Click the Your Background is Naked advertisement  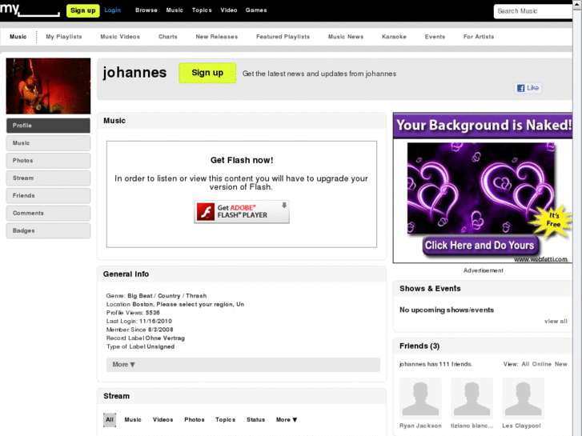(483, 188)
